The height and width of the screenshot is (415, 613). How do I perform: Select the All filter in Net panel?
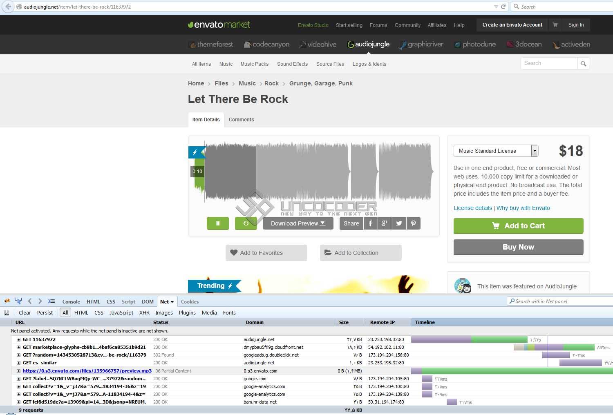[x=65, y=313]
